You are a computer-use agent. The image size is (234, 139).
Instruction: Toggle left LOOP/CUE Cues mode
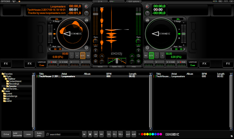42,63
